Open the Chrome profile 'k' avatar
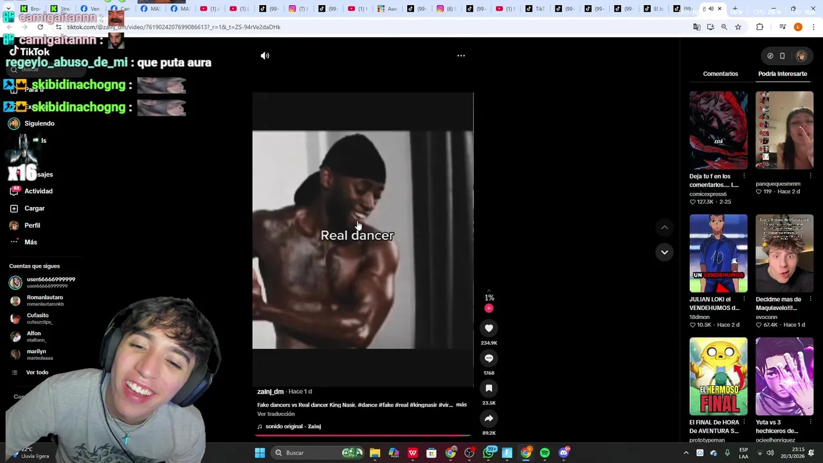Viewport: 823px width, 463px height. pyautogui.click(x=798, y=27)
